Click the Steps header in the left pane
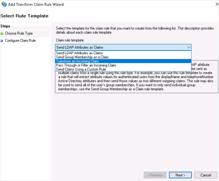 [x=6, y=26]
